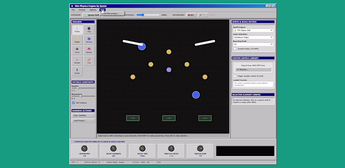Click the middle green bucket on canvas

(x=169, y=118)
